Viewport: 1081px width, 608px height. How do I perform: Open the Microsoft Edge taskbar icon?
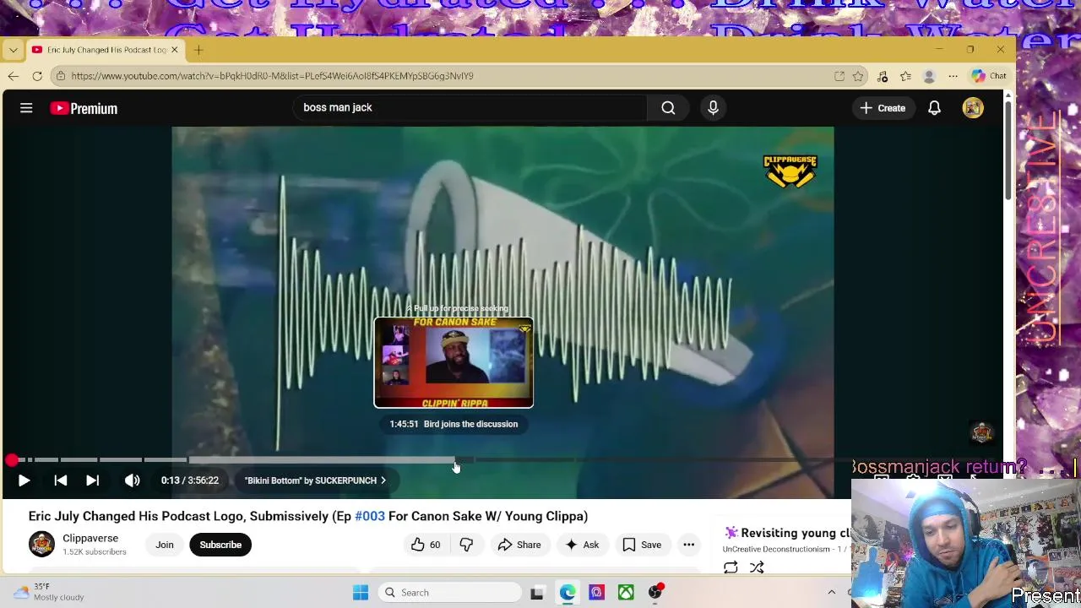pos(567,593)
